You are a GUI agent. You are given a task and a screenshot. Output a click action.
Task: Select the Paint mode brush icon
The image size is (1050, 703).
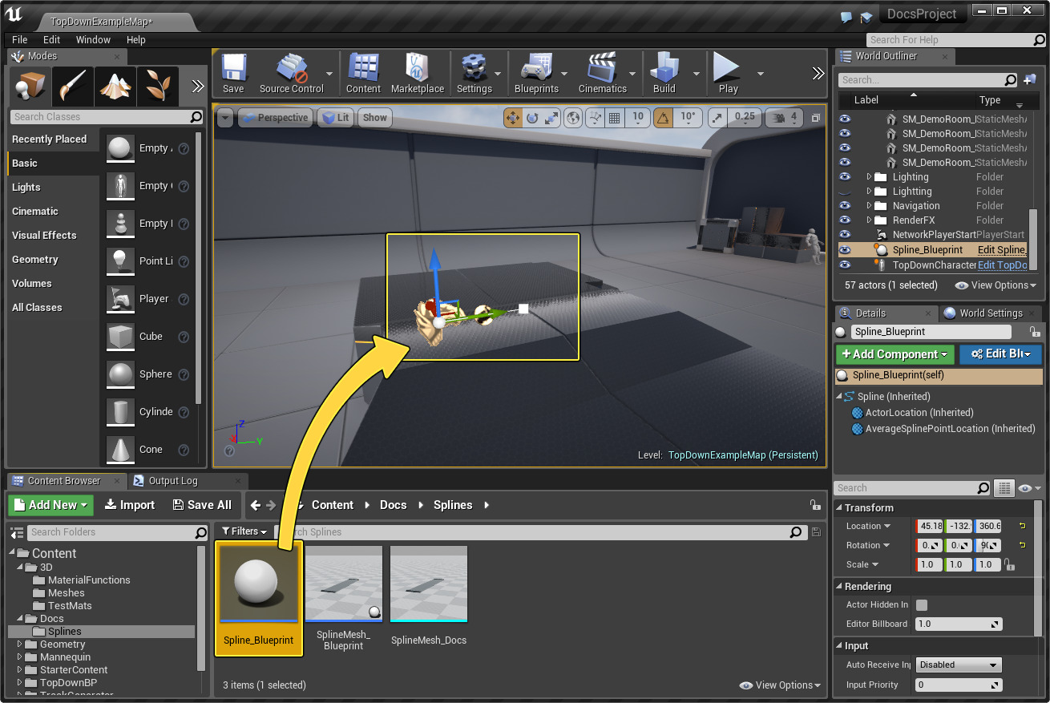[73, 85]
